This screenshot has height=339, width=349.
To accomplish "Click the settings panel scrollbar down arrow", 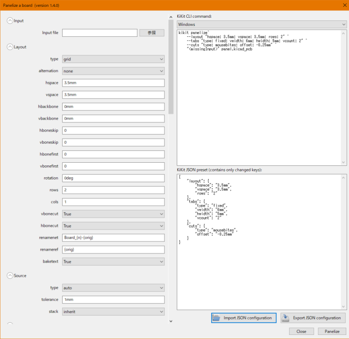I will click(171, 321).
